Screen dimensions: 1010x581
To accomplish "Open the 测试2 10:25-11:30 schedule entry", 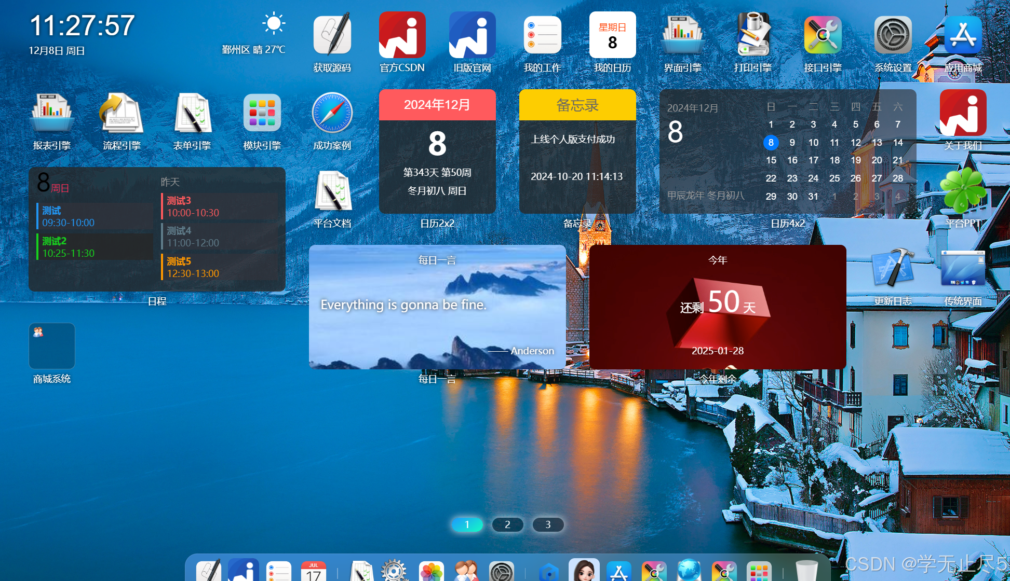I will pos(95,247).
